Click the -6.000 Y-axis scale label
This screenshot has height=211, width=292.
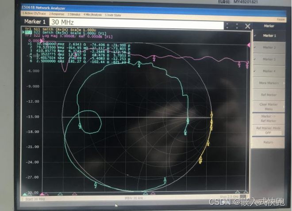coord(33,71)
